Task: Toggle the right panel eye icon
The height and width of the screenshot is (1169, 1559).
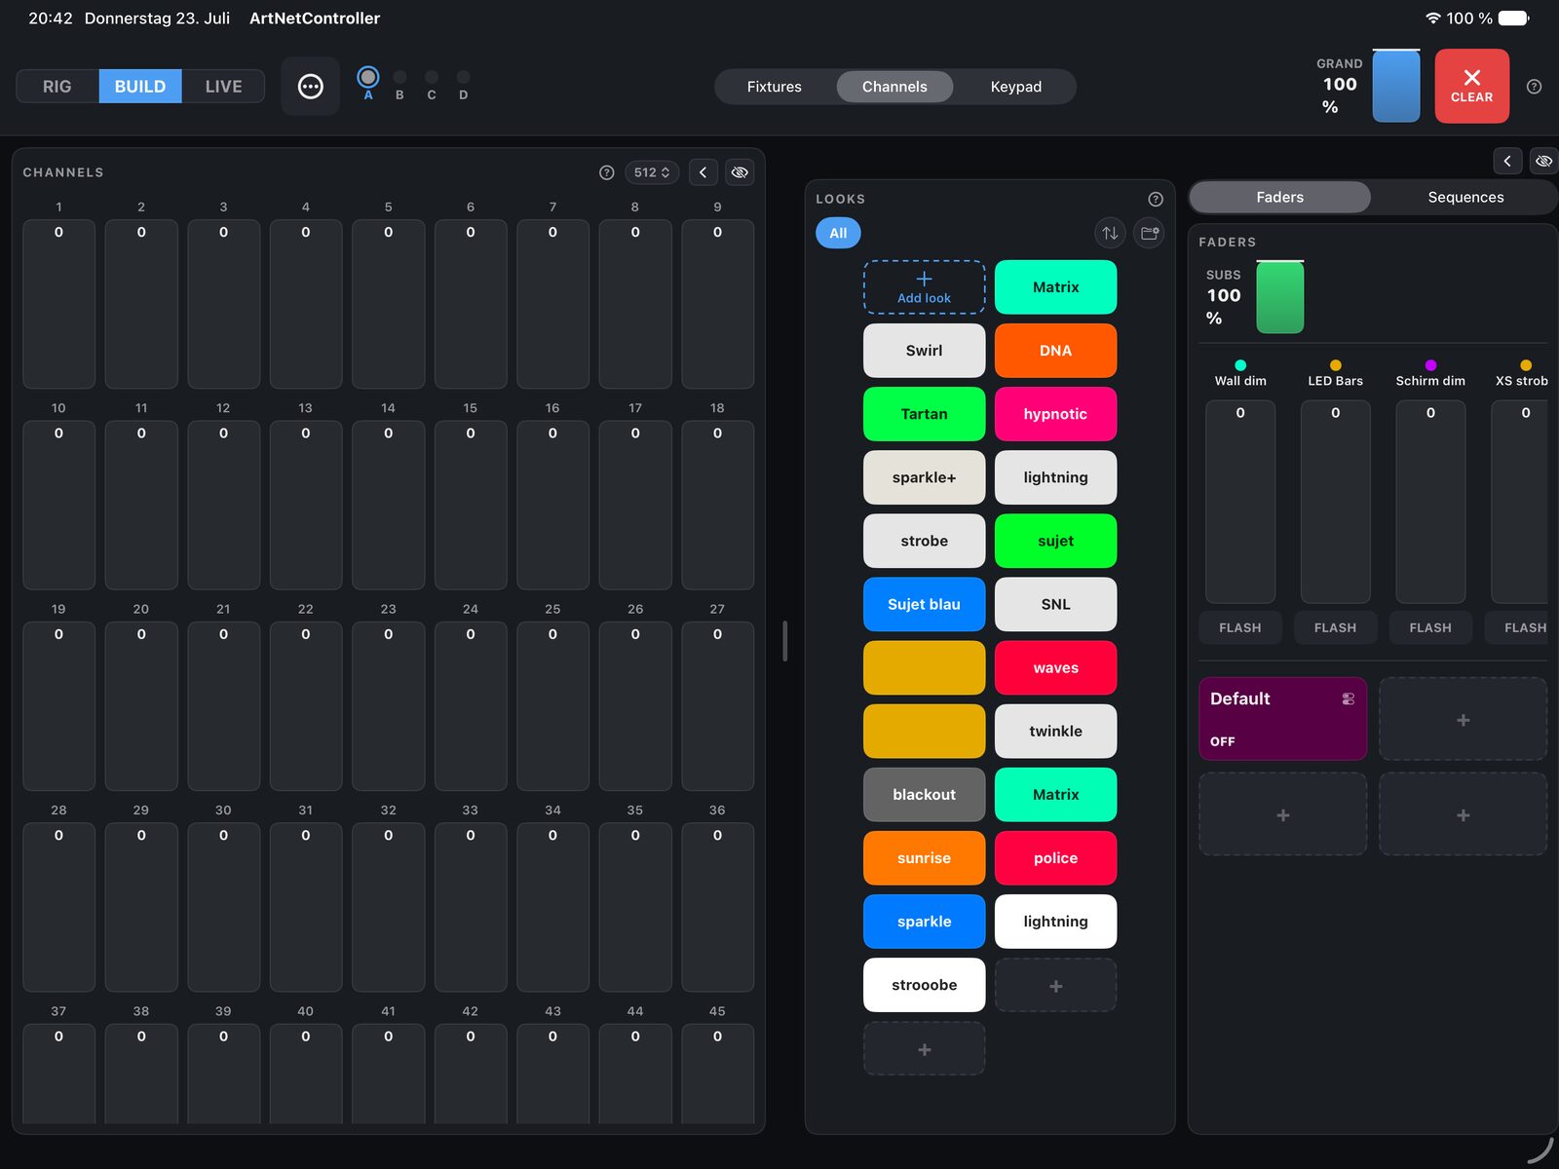Action: [1543, 161]
